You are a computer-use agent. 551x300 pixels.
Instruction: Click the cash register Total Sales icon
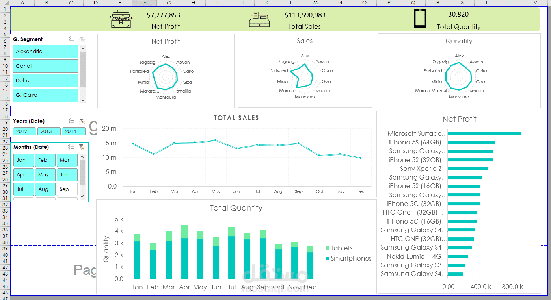coord(259,19)
